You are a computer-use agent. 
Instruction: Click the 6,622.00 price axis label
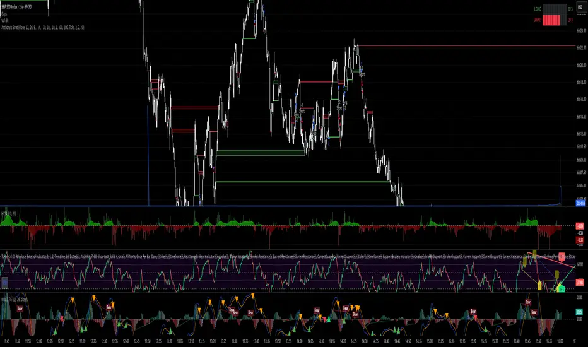pos(582,48)
